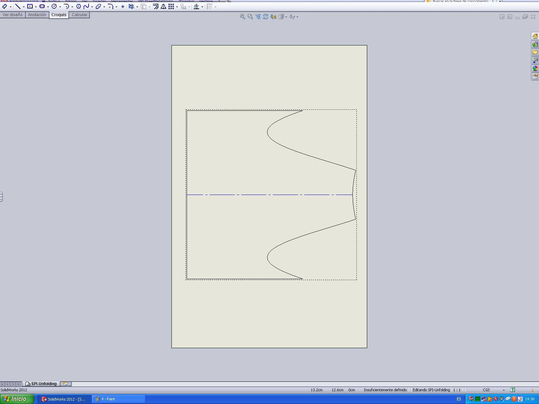This screenshot has width=539, height=404.
Task: Click the Zoom to Fit icon
Action: coord(242,16)
